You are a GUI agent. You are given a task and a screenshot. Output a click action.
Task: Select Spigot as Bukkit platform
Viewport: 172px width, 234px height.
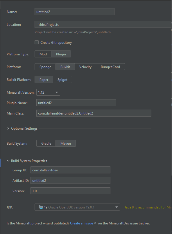62,79
